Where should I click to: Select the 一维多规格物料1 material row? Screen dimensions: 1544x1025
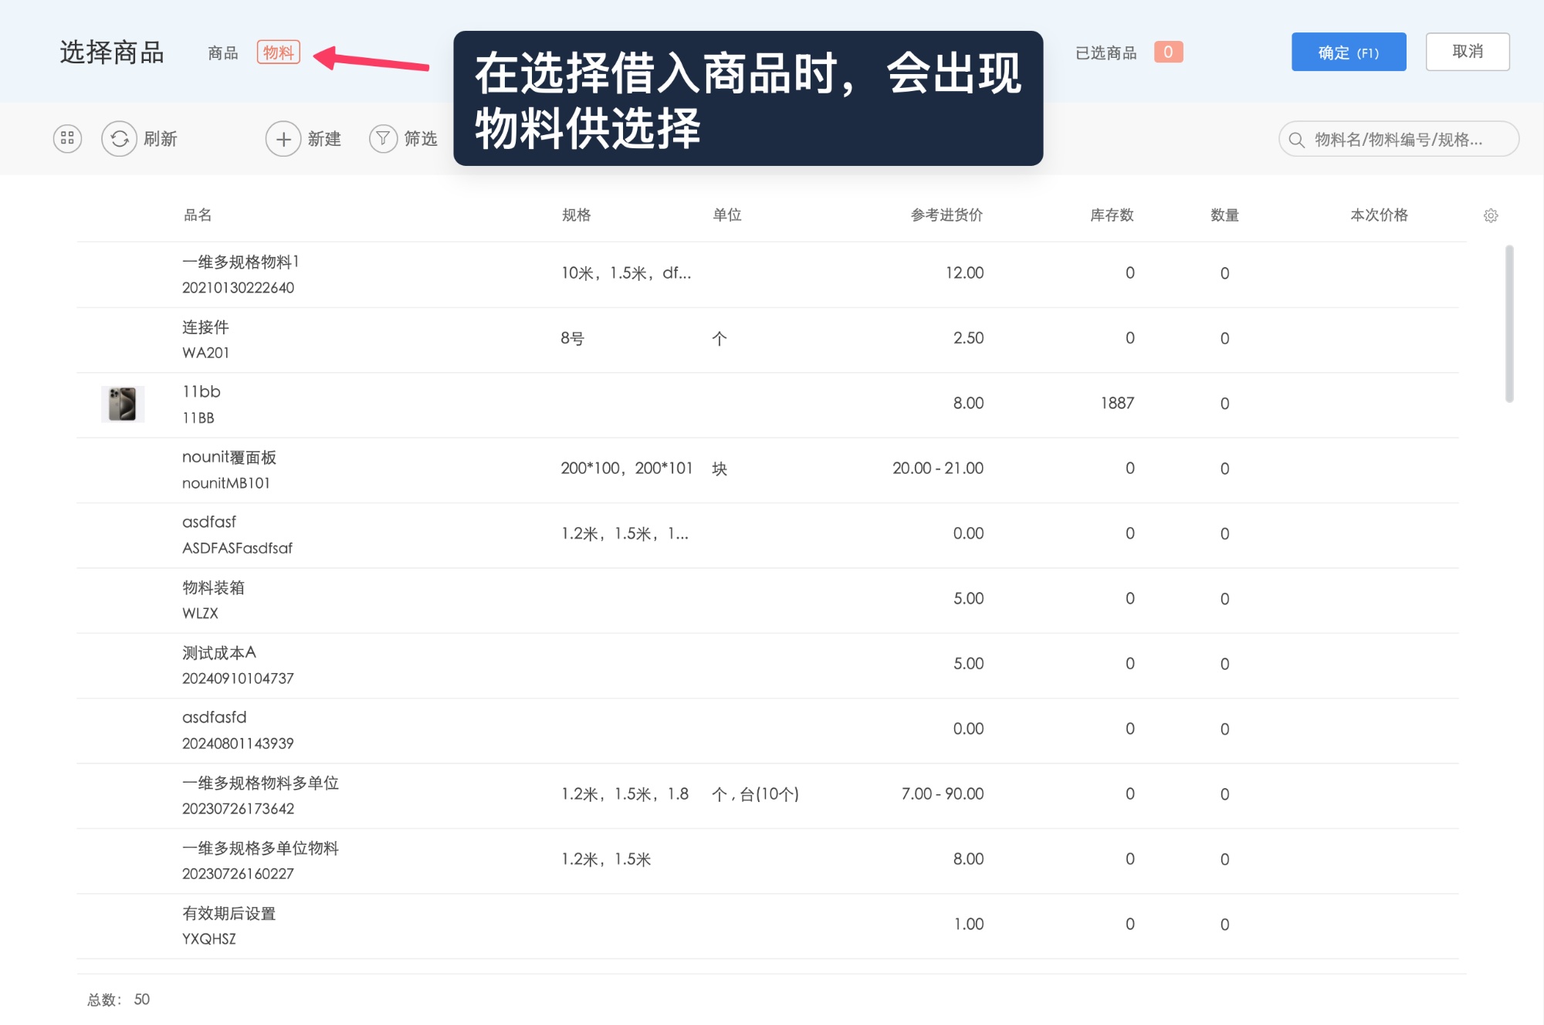[386, 274]
